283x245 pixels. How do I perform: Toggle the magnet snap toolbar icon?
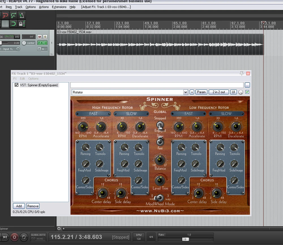[13, 24]
